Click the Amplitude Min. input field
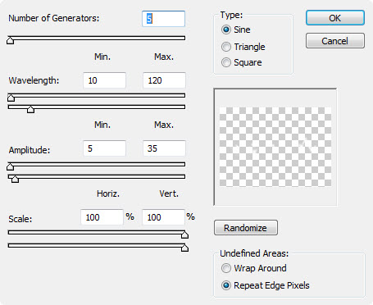 (104, 148)
